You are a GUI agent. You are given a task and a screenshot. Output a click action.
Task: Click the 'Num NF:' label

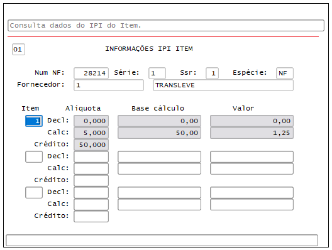(x=50, y=72)
